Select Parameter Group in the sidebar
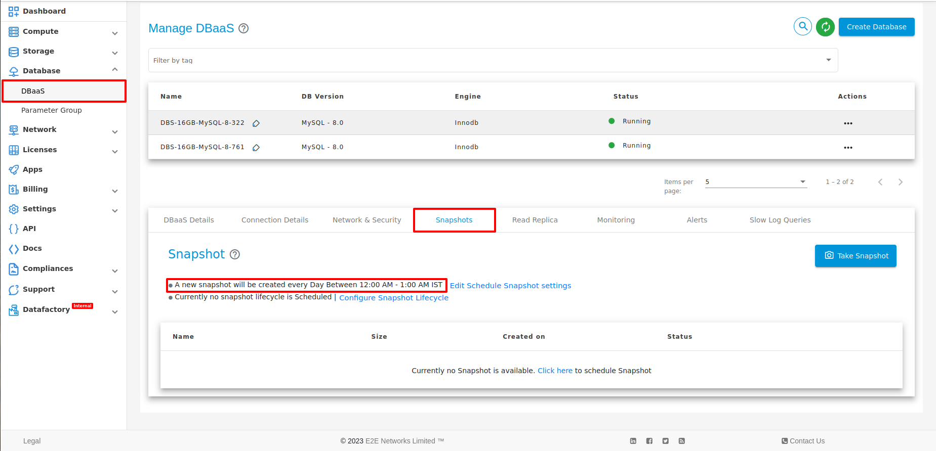This screenshot has width=936, height=451. pyautogui.click(x=52, y=110)
